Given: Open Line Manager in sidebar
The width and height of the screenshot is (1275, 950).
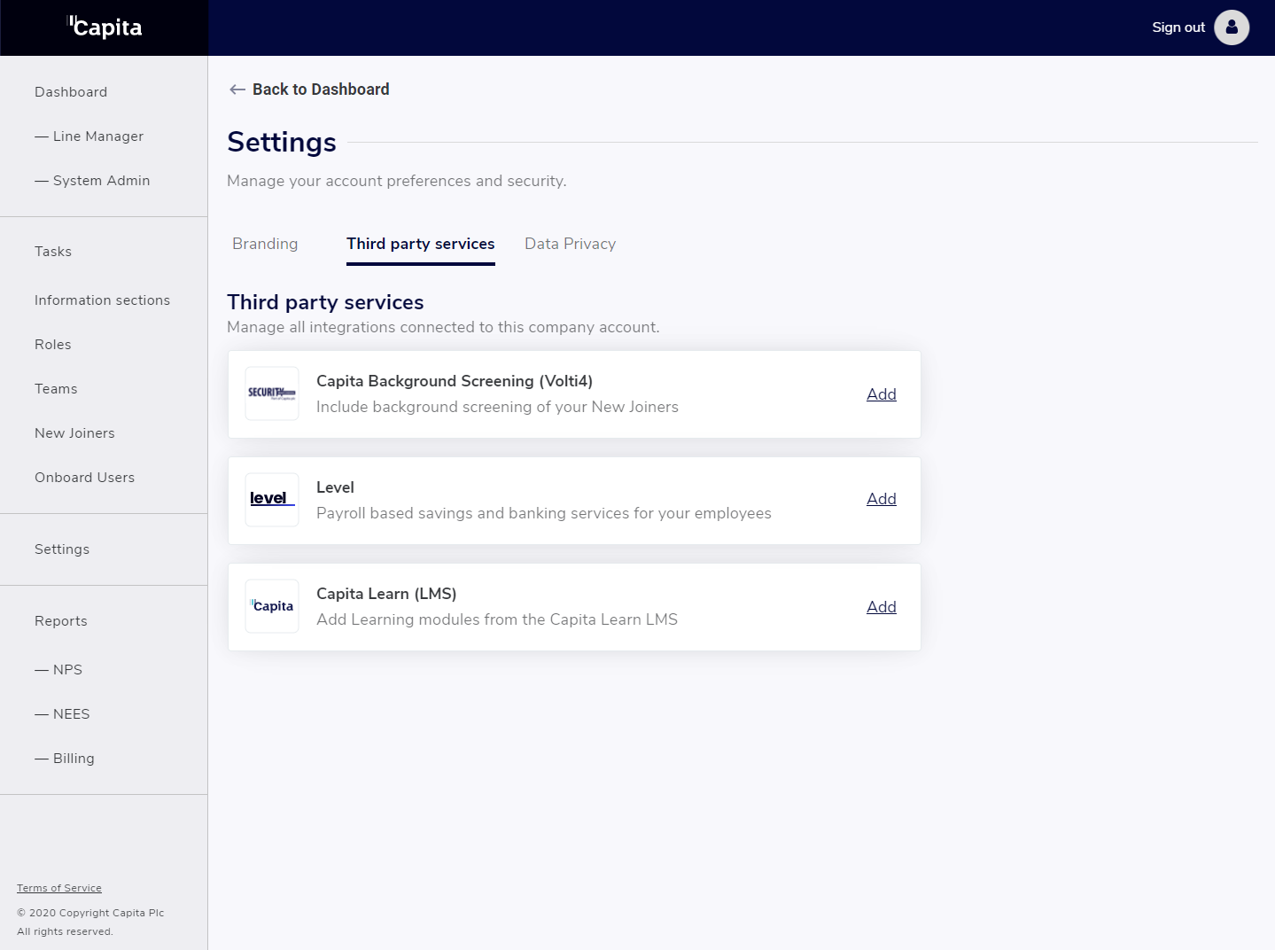Looking at the screenshot, I should coord(97,136).
